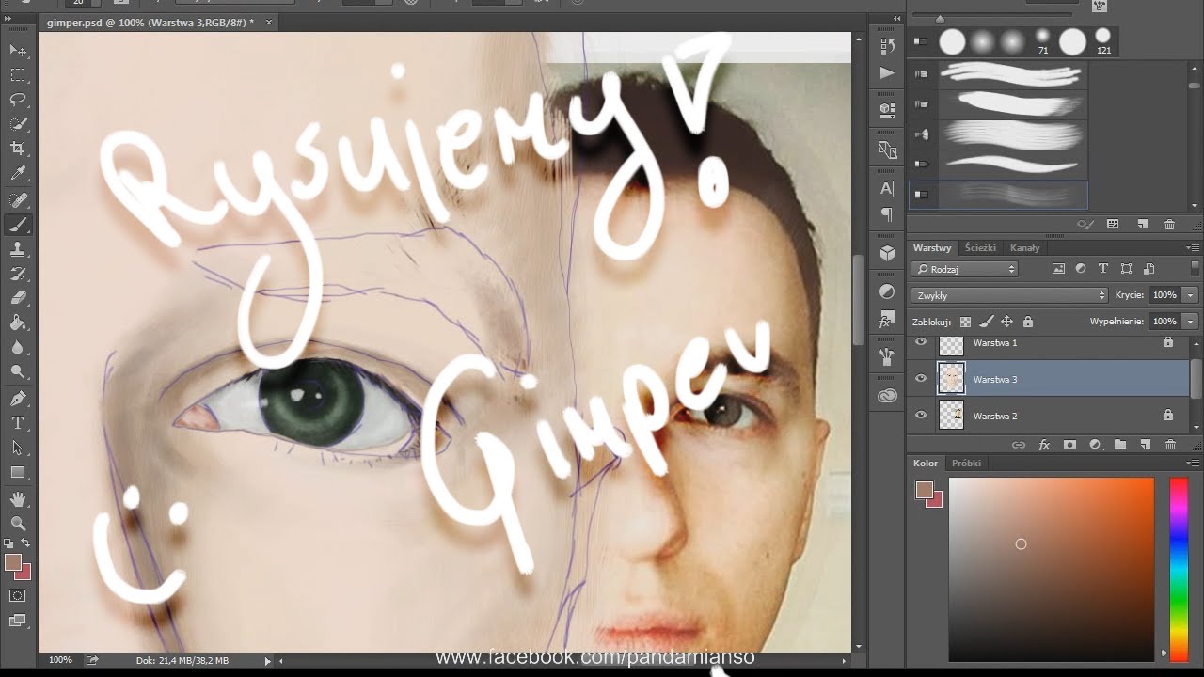Image resolution: width=1204 pixels, height=677 pixels.
Task: Select the Horizontal Type tool
Action: point(18,423)
